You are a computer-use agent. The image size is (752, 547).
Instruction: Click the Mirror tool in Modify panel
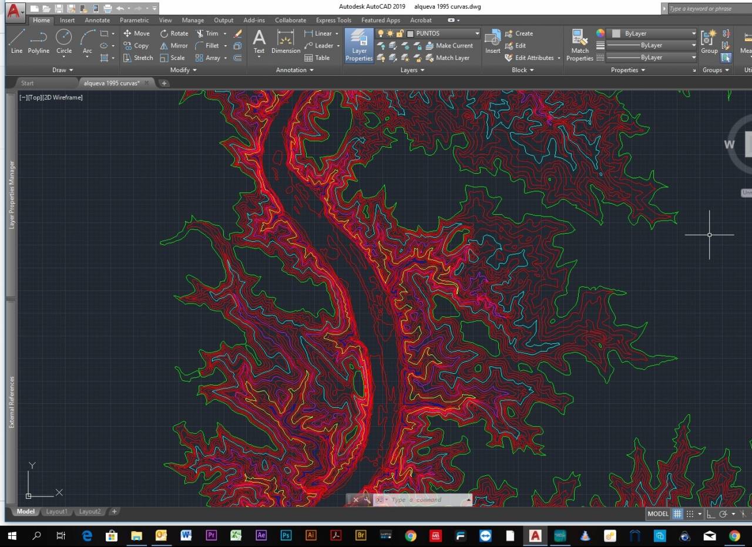point(174,46)
